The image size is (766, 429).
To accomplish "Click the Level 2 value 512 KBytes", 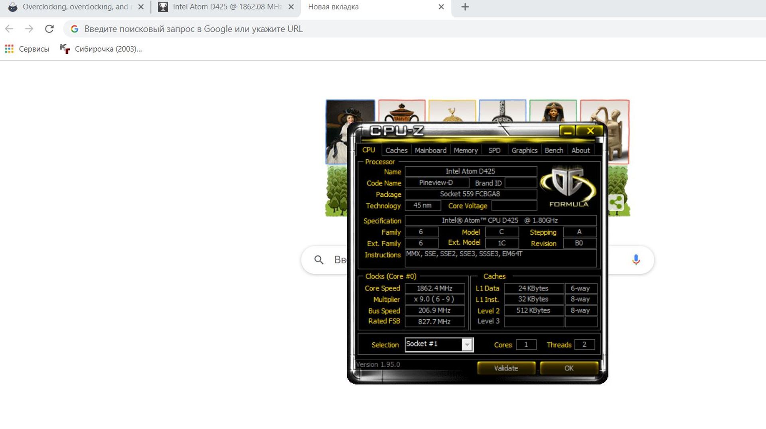I will [x=534, y=310].
